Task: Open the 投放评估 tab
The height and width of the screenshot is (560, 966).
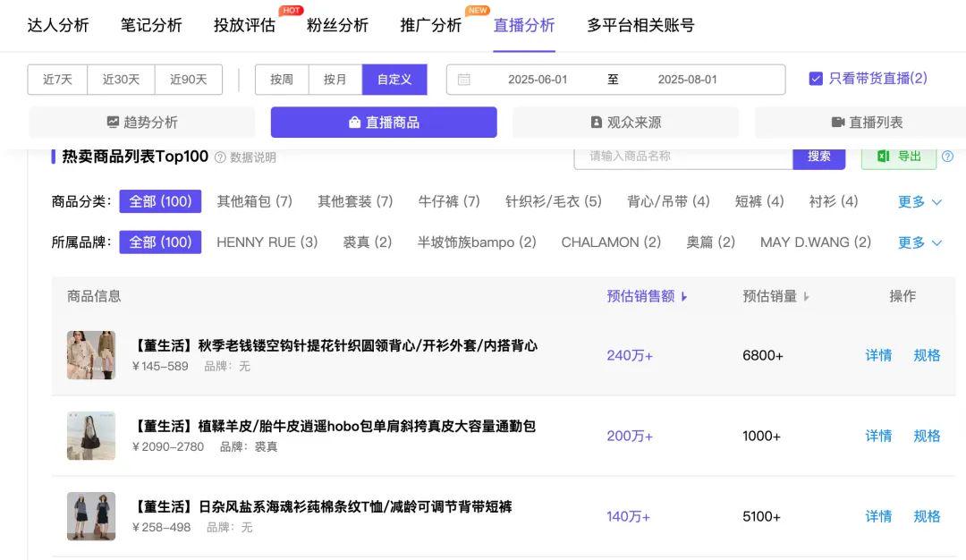Action: (x=244, y=25)
